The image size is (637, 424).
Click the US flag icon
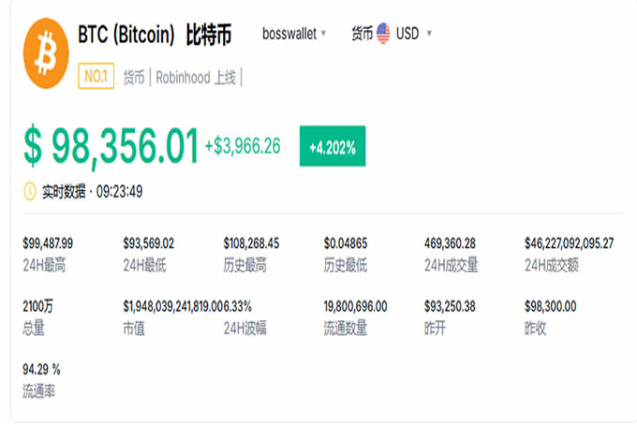(384, 34)
